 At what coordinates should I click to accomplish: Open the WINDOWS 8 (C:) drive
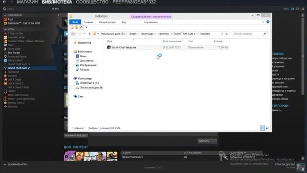(x=87, y=83)
